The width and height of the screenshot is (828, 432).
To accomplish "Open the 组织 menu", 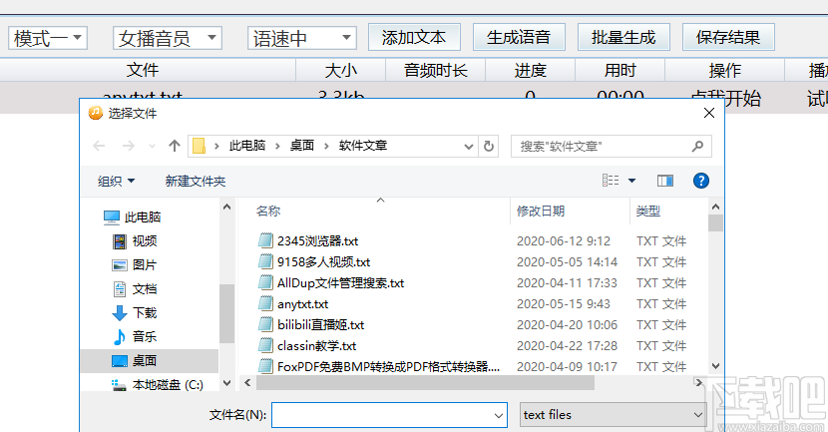I will click(116, 182).
